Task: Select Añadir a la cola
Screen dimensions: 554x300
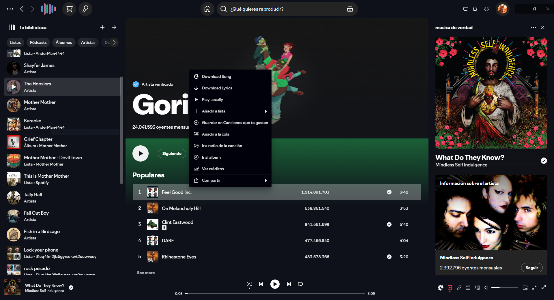Action: click(230, 134)
